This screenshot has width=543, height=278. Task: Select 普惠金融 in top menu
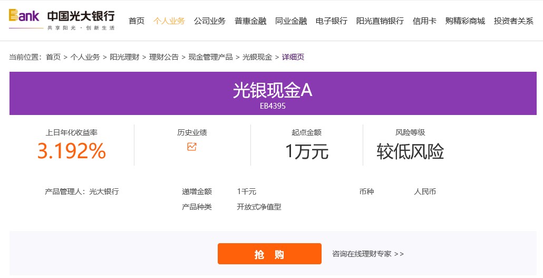250,21
